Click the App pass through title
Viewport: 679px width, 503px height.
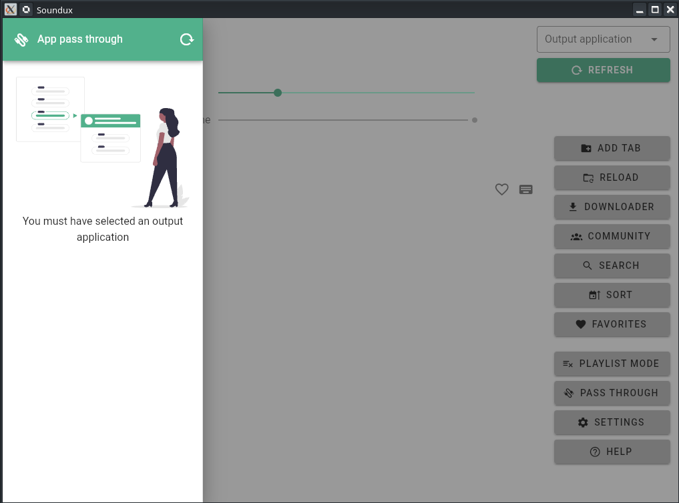pos(79,39)
